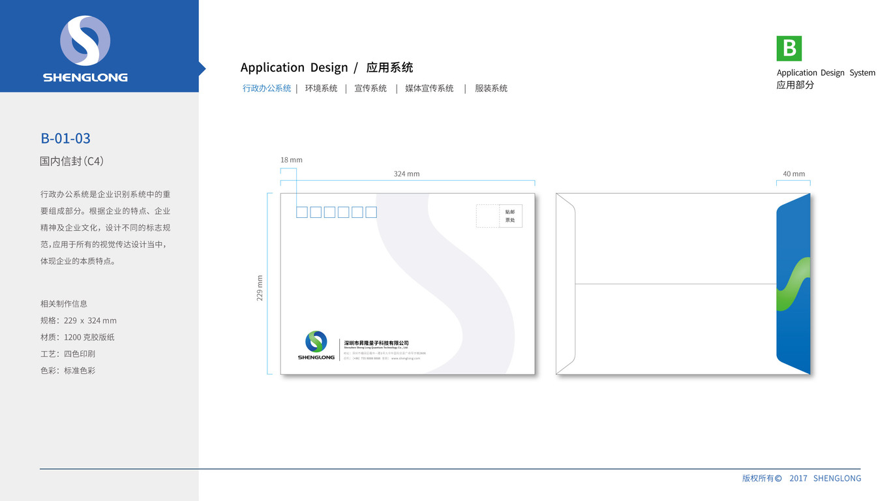Click the 应用部分 label
Screen dimensions: 891x501
click(795, 85)
